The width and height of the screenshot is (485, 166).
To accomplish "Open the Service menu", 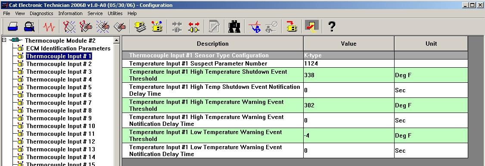I will click(95, 13).
